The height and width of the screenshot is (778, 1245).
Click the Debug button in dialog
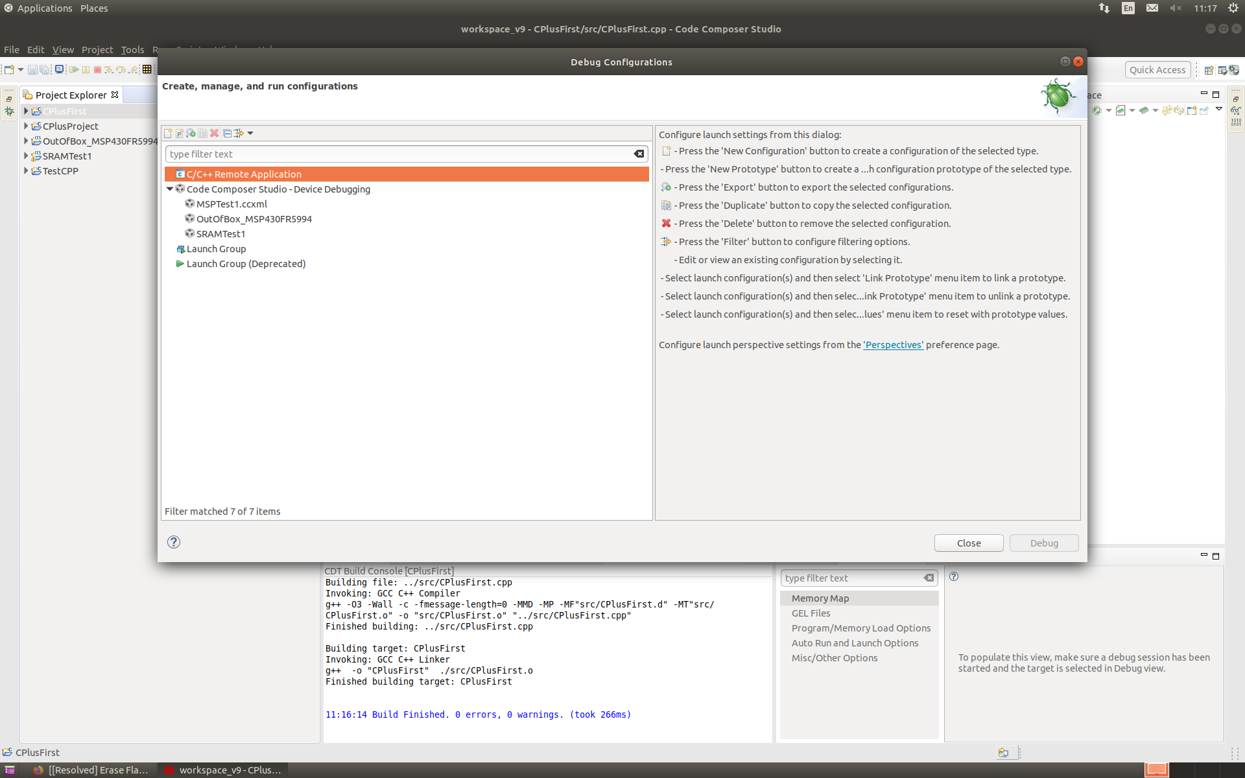(x=1044, y=543)
